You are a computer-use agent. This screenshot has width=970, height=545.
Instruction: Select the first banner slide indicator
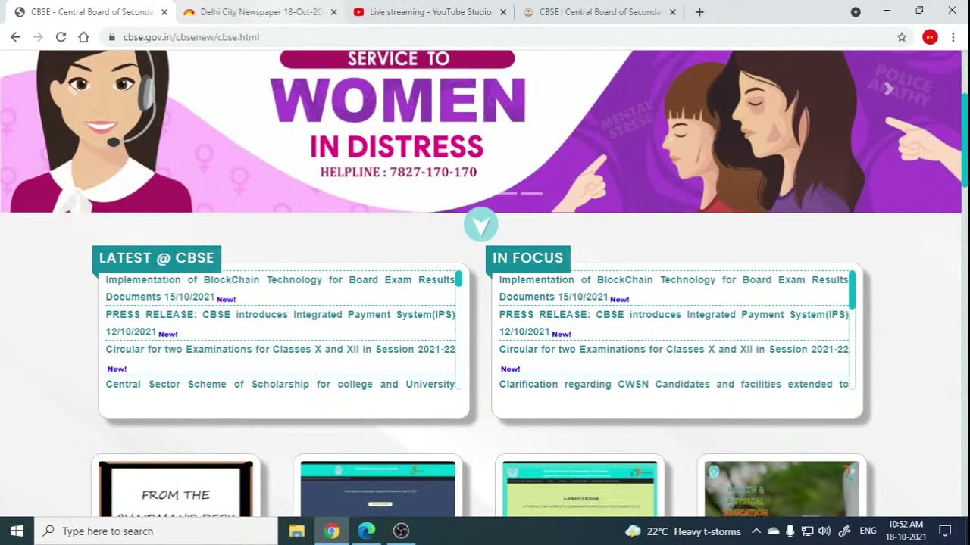click(x=508, y=193)
